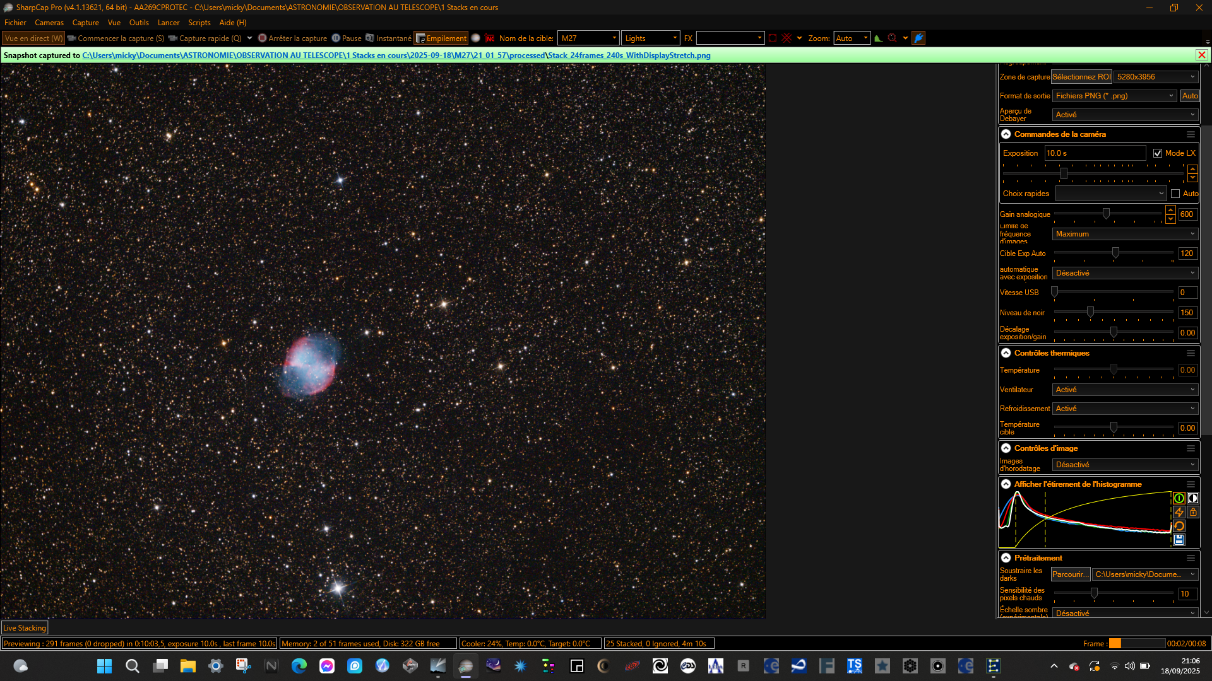Open Commandes de la caméra panel menu
Viewport: 1212px width, 681px height.
pyautogui.click(x=1191, y=134)
